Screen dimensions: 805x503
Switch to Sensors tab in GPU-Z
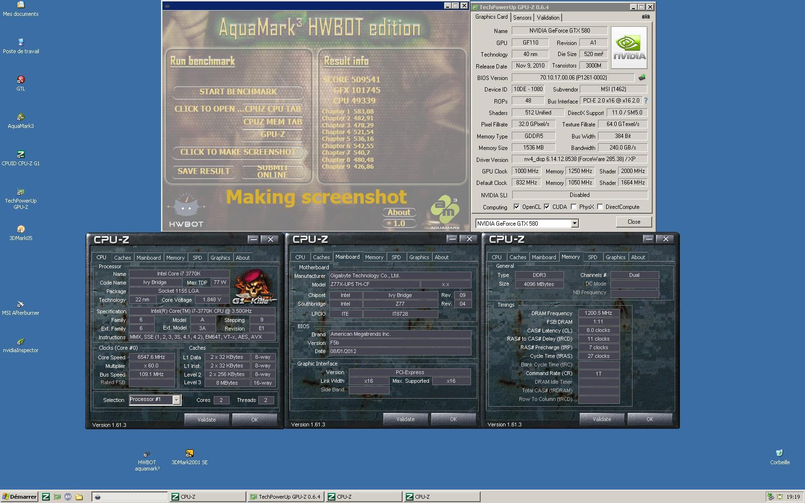pyautogui.click(x=522, y=18)
